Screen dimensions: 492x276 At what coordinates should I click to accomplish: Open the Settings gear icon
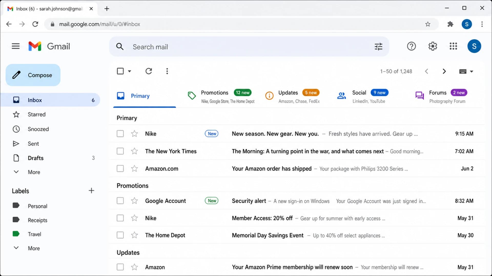tap(433, 46)
